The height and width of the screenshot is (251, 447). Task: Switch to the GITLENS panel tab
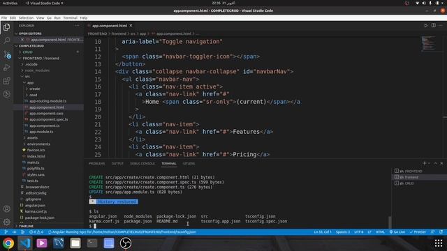point(189,164)
